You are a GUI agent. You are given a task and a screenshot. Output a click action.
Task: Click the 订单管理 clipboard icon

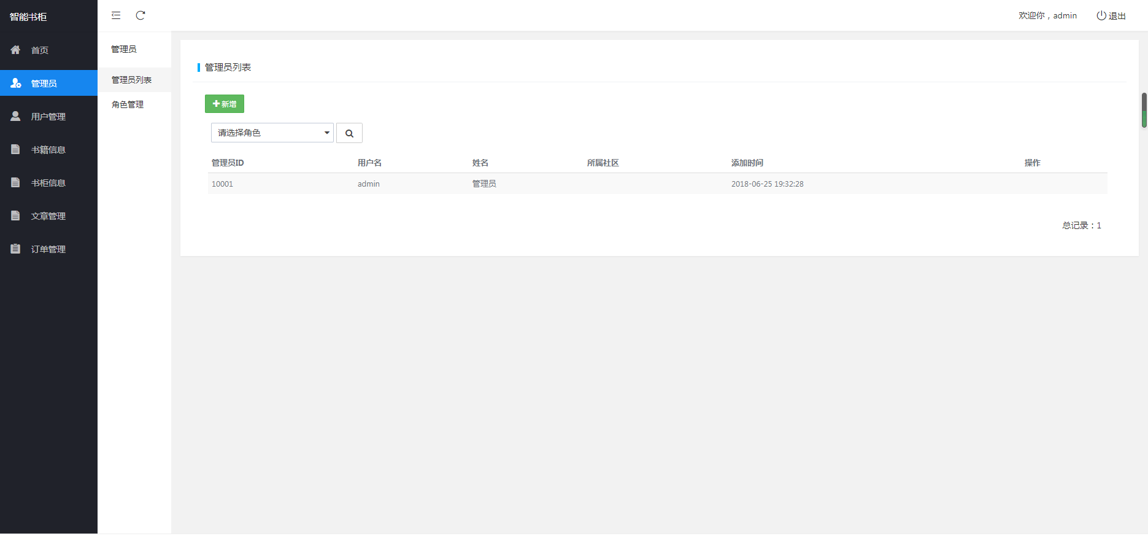(15, 249)
